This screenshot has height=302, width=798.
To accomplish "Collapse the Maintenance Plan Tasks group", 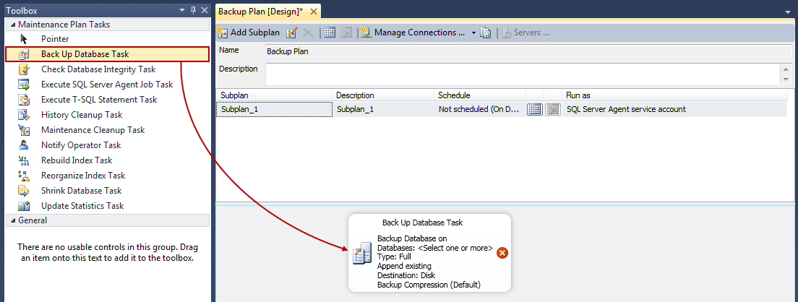I will coord(11,25).
